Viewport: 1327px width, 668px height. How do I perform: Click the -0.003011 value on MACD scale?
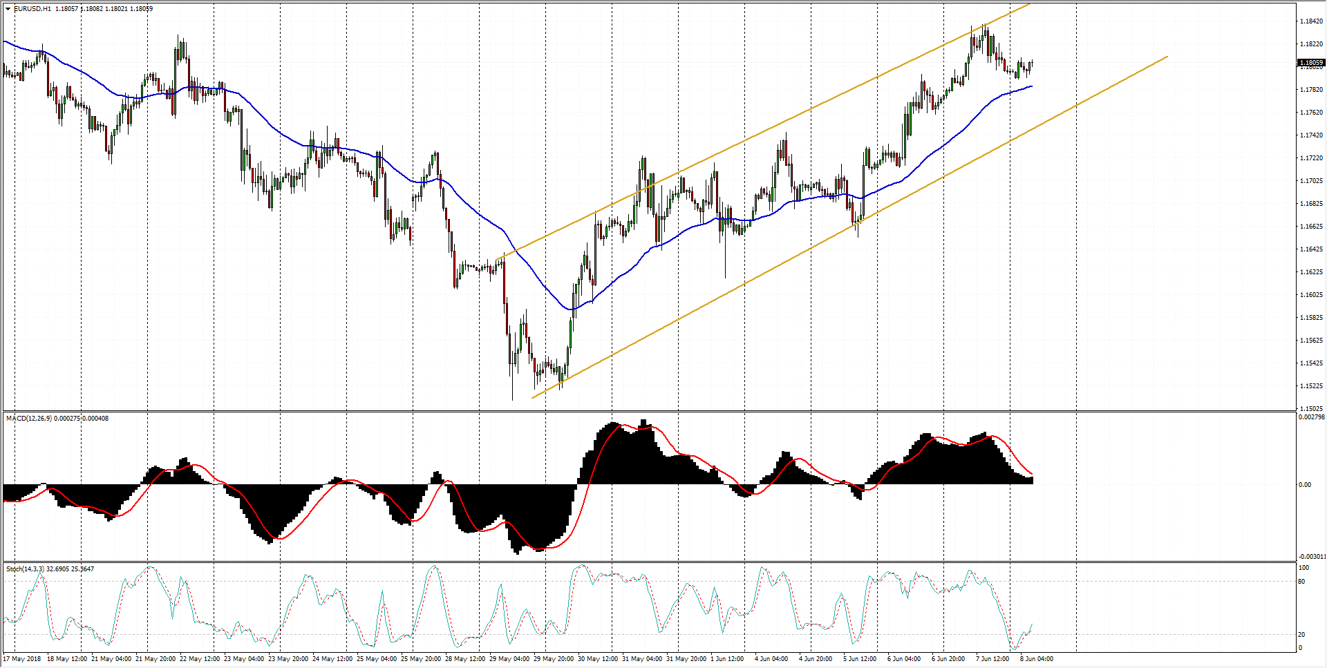pos(1311,557)
